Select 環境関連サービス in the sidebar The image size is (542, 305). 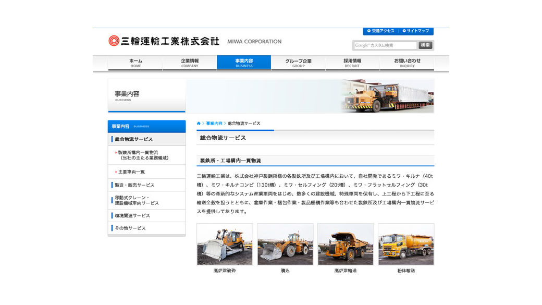(132, 216)
